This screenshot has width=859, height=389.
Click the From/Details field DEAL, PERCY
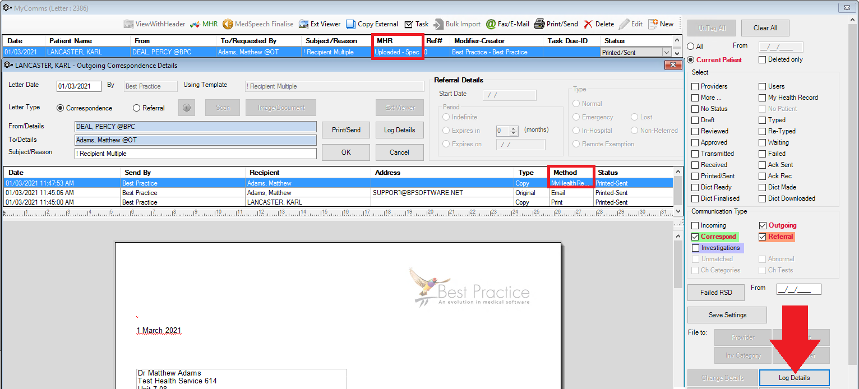(196, 127)
